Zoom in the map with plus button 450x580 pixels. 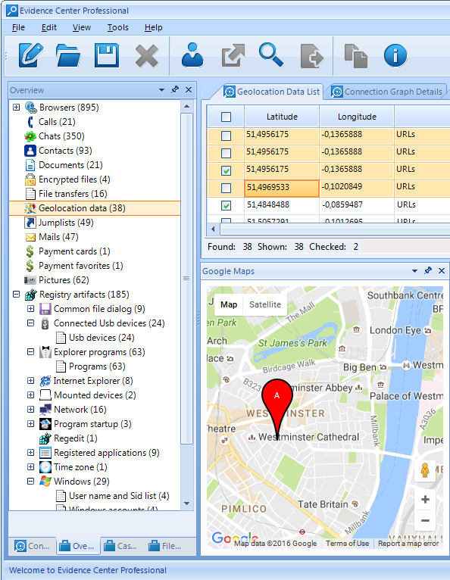[425, 500]
